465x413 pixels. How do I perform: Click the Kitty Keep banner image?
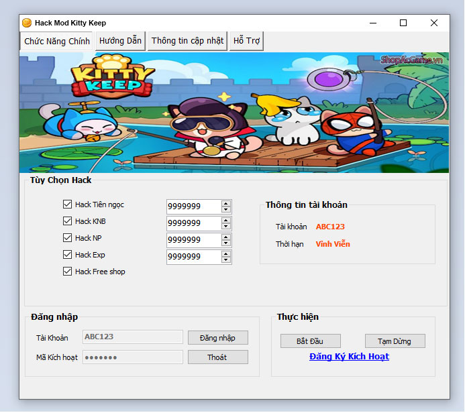tap(234, 113)
